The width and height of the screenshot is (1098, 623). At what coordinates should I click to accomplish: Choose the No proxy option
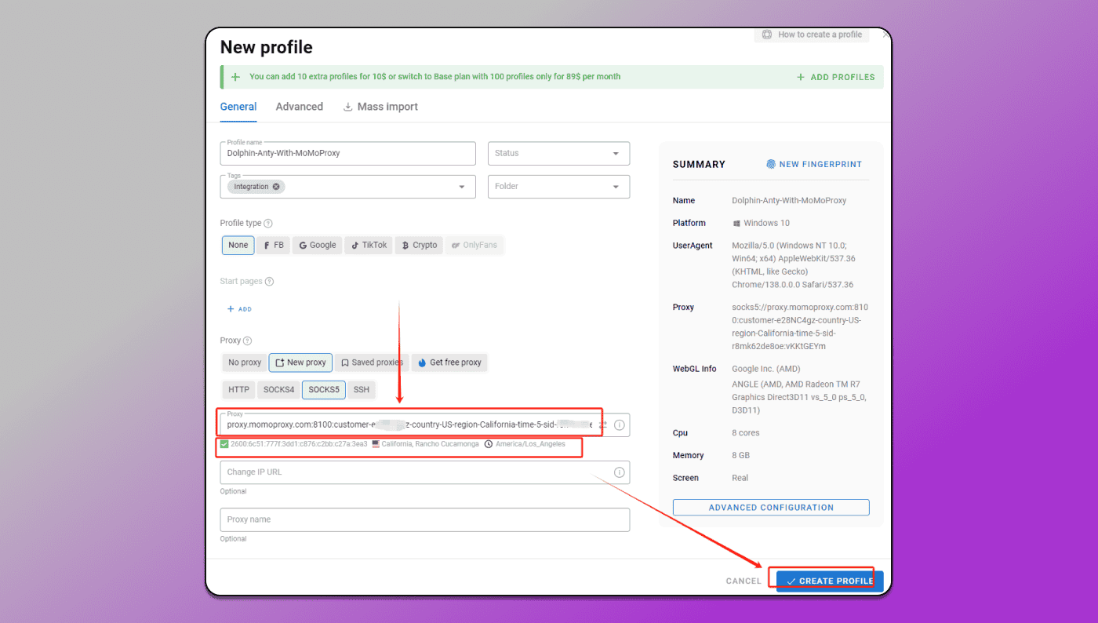(245, 363)
